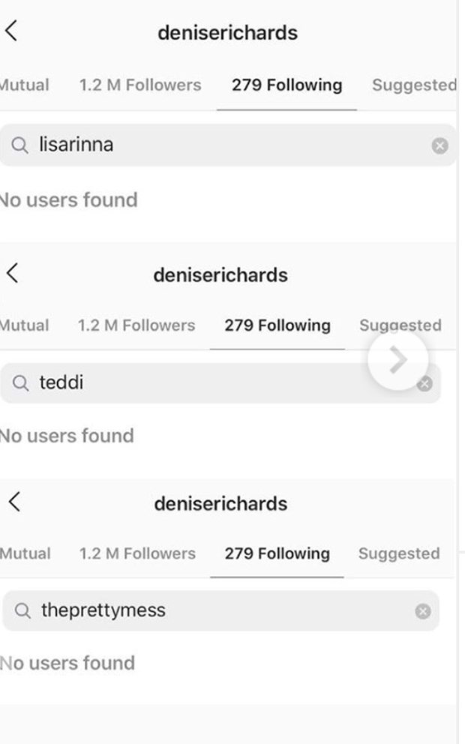Tap the magnifier icon beside lisarinna
The height and width of the screenshot is (744, 465).
pyautogui.click(x=20, y=145)
